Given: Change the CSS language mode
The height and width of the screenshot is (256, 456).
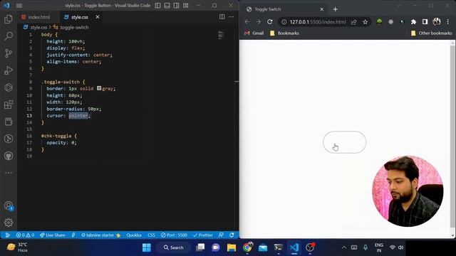Looking at the screenshot, I should coord(151,235).
